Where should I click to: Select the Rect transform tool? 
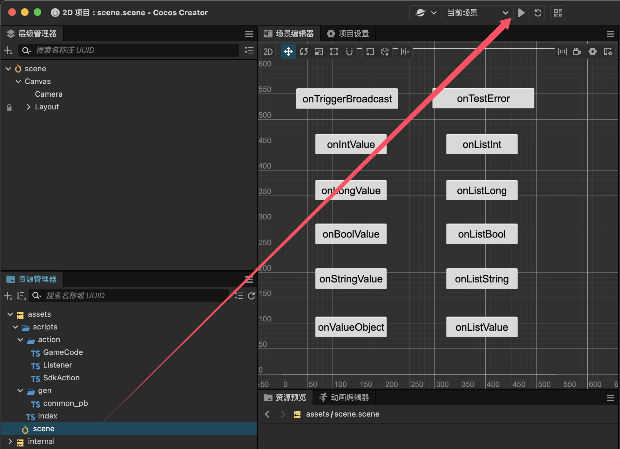pyautogui.click(x=334, y=52)
